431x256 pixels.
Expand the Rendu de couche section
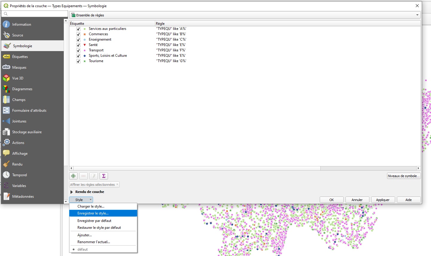click(x=71, y=192)
